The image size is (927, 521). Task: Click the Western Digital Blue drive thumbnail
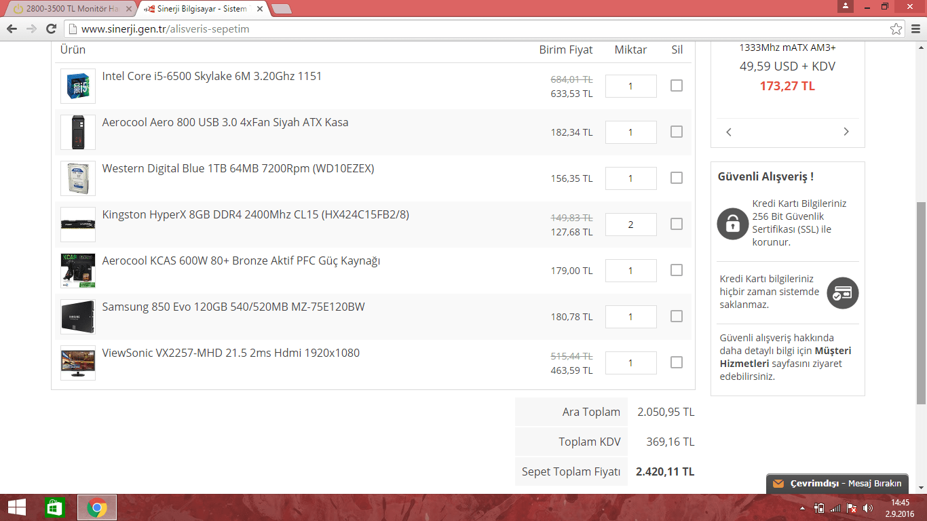click(78, 178)
